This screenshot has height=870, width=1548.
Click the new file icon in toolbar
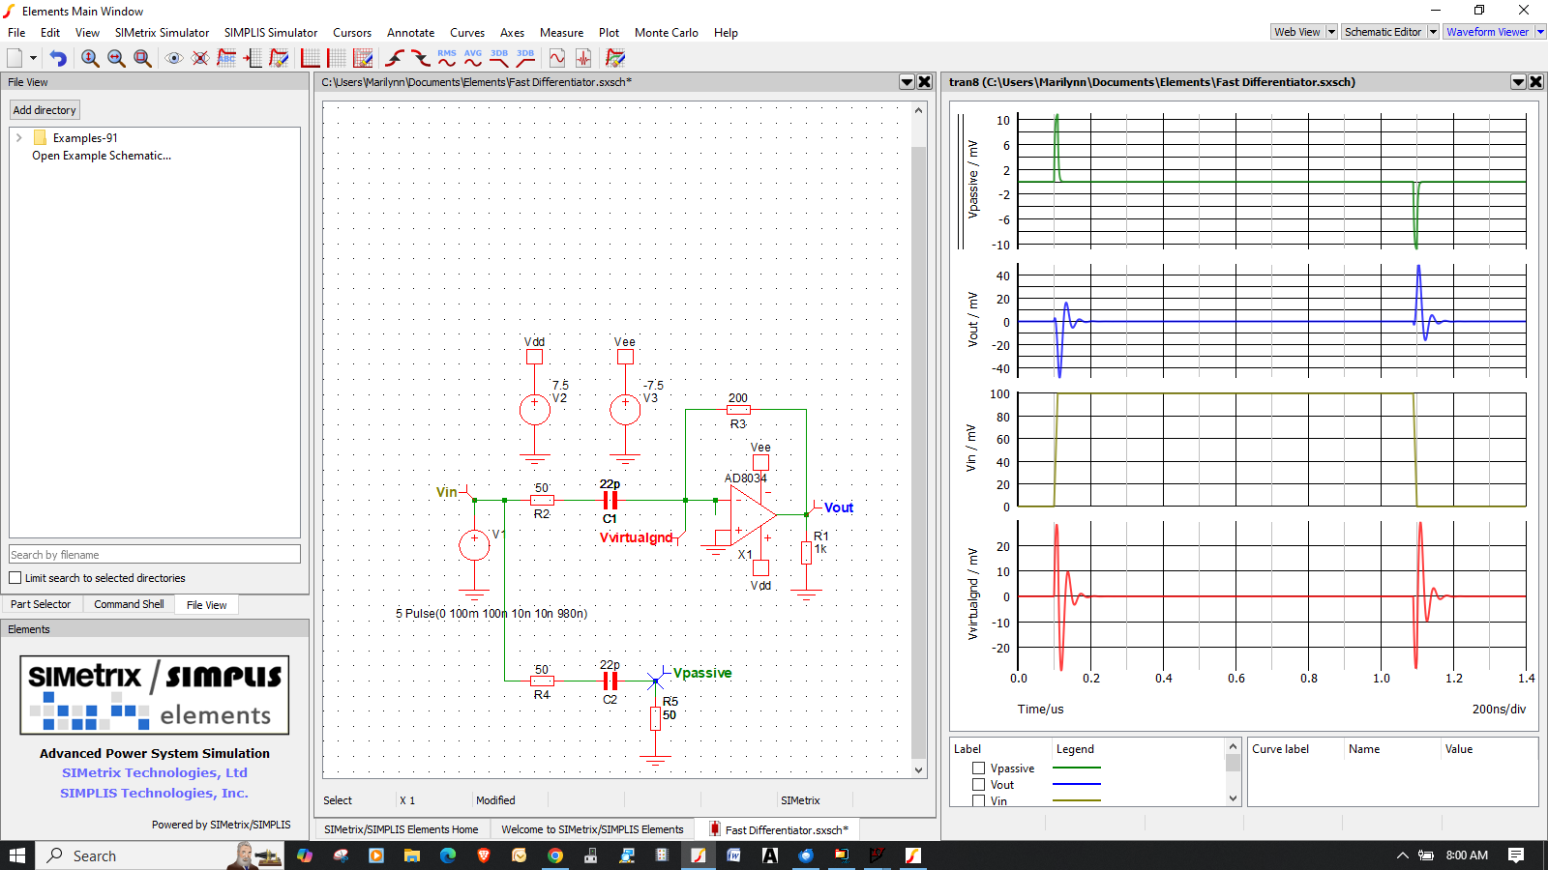coord(15,58)
